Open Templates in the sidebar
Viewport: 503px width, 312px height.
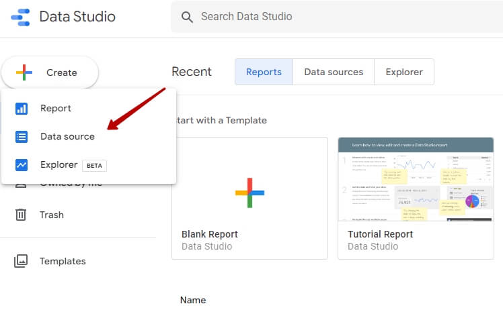tap(63, 261)
